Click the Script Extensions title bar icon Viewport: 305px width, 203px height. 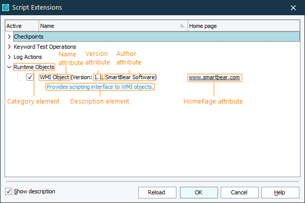point(6,7)
